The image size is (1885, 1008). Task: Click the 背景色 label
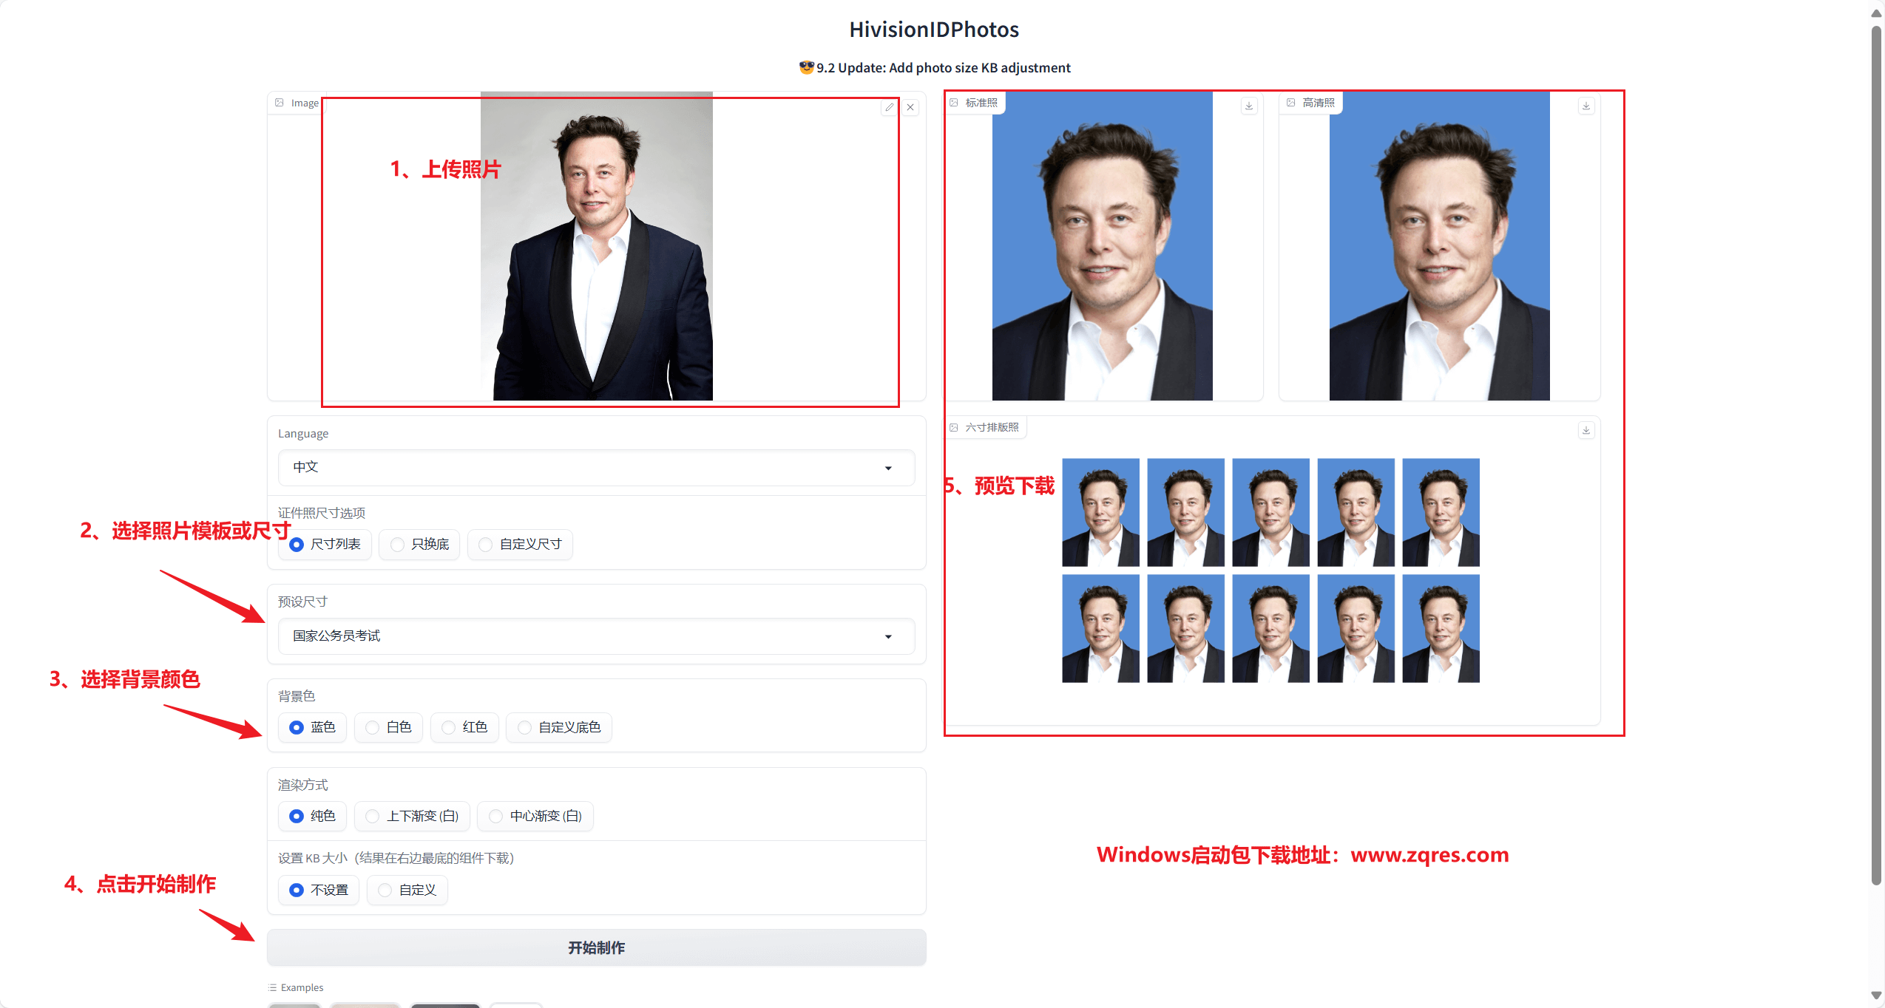[297, 696]
